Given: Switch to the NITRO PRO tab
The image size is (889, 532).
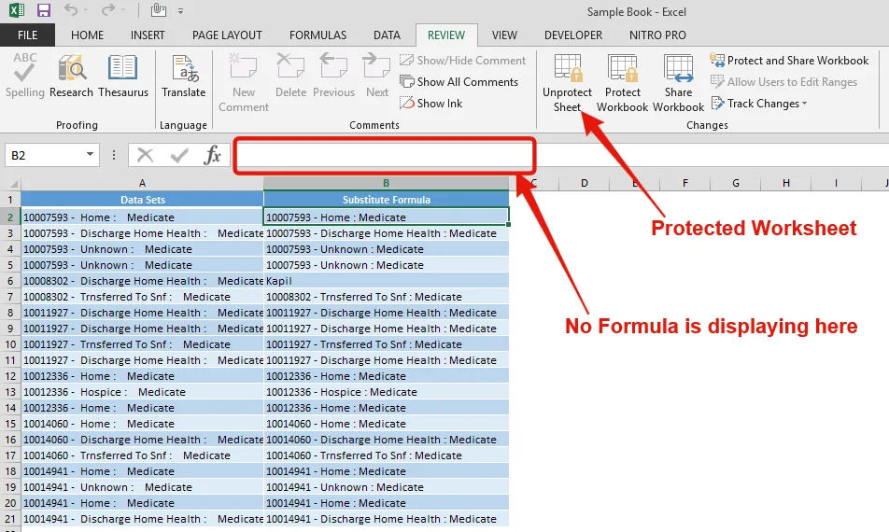Looking at the screenshot, I should [x=657, y=35].
